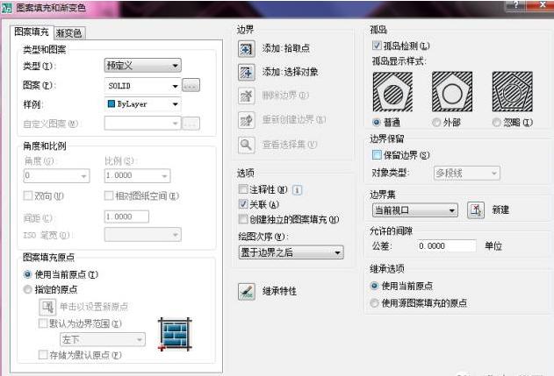Screen dimensions: 554x376
Task: Select the 普通 island style preview image
Action: [x=392, y=92]
